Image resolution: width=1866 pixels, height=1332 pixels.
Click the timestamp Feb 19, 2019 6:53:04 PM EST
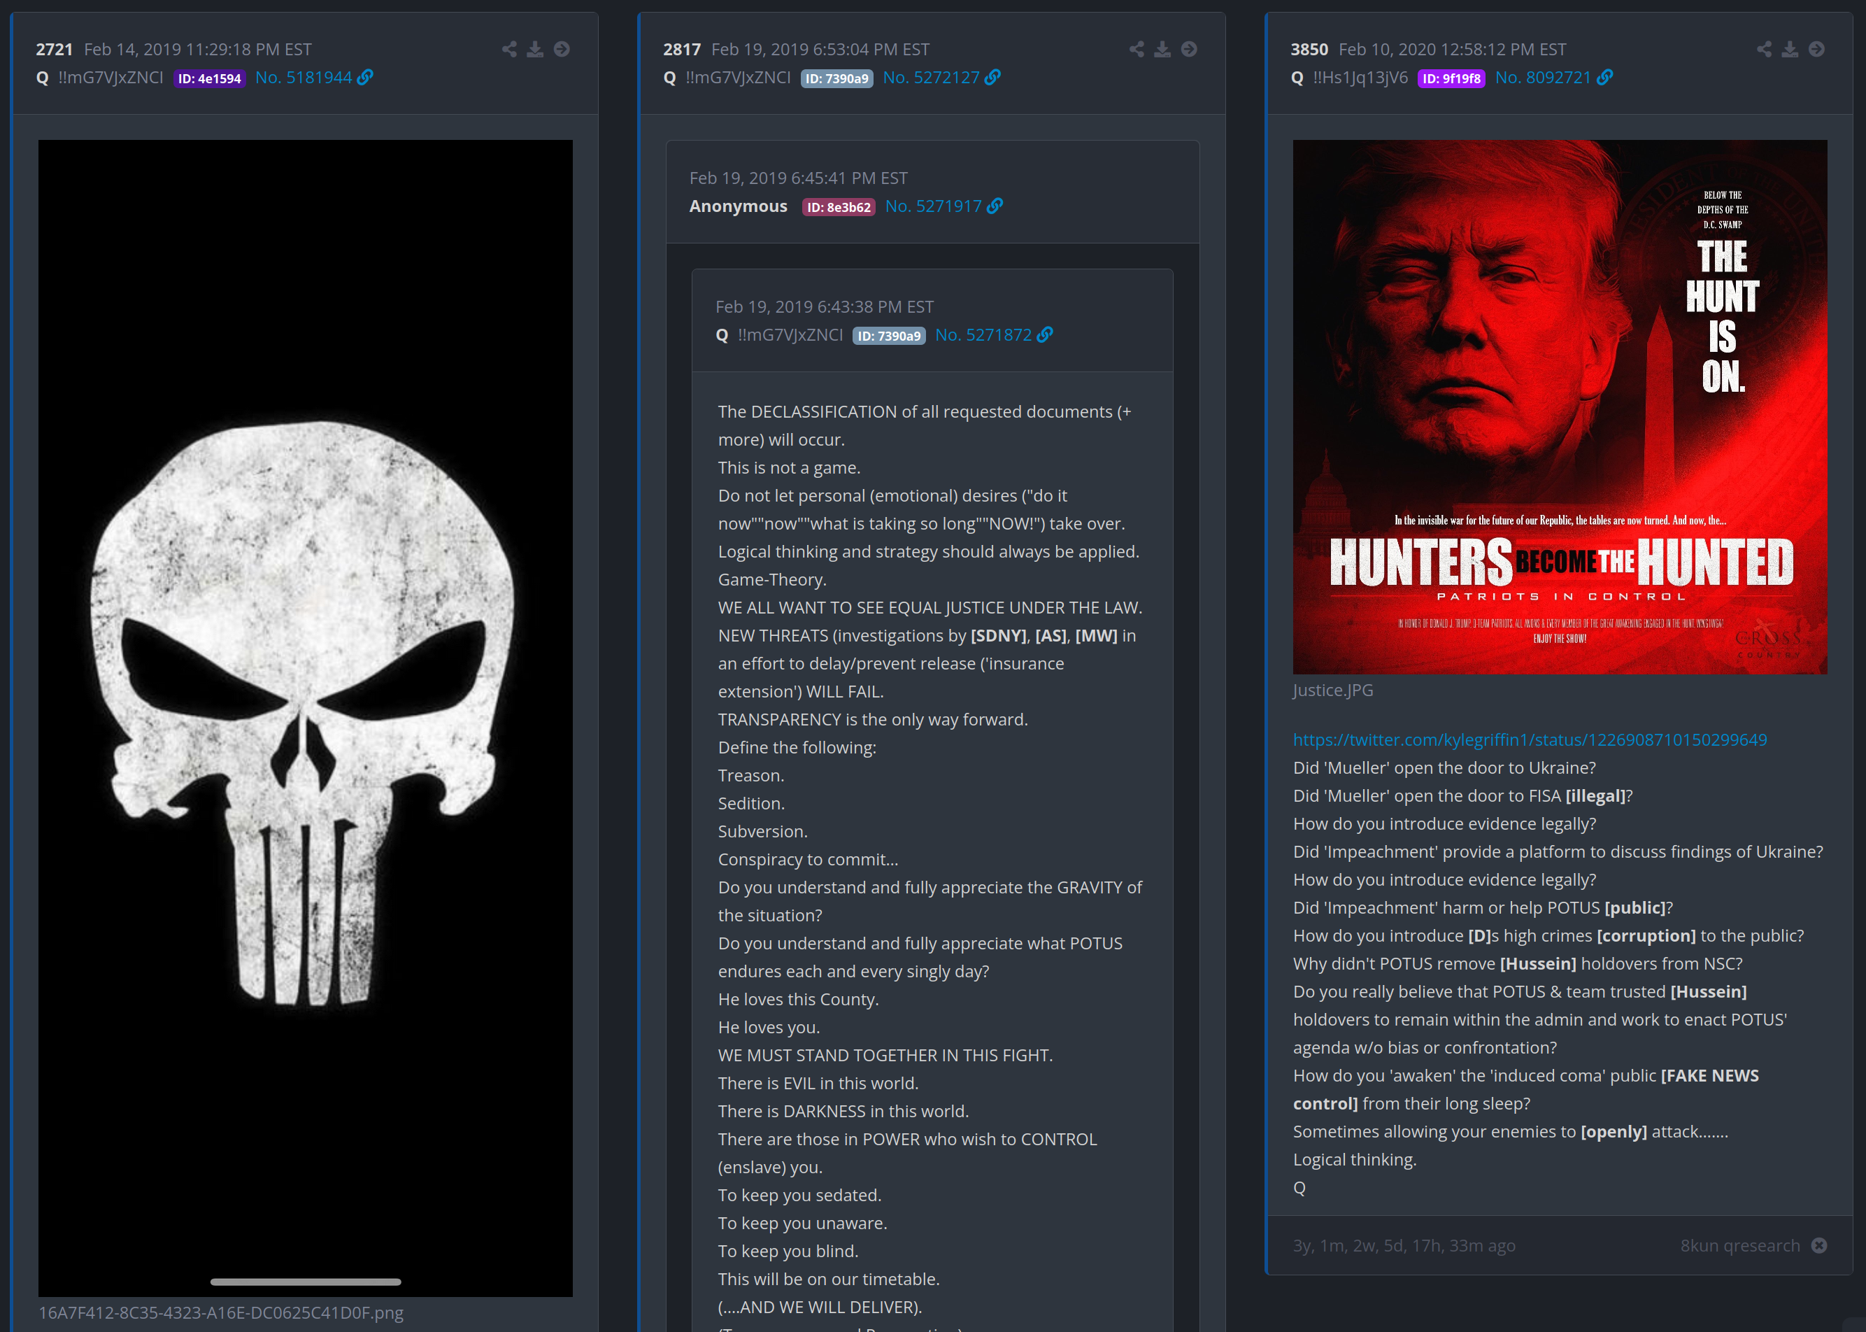click(x=820, y=49)
